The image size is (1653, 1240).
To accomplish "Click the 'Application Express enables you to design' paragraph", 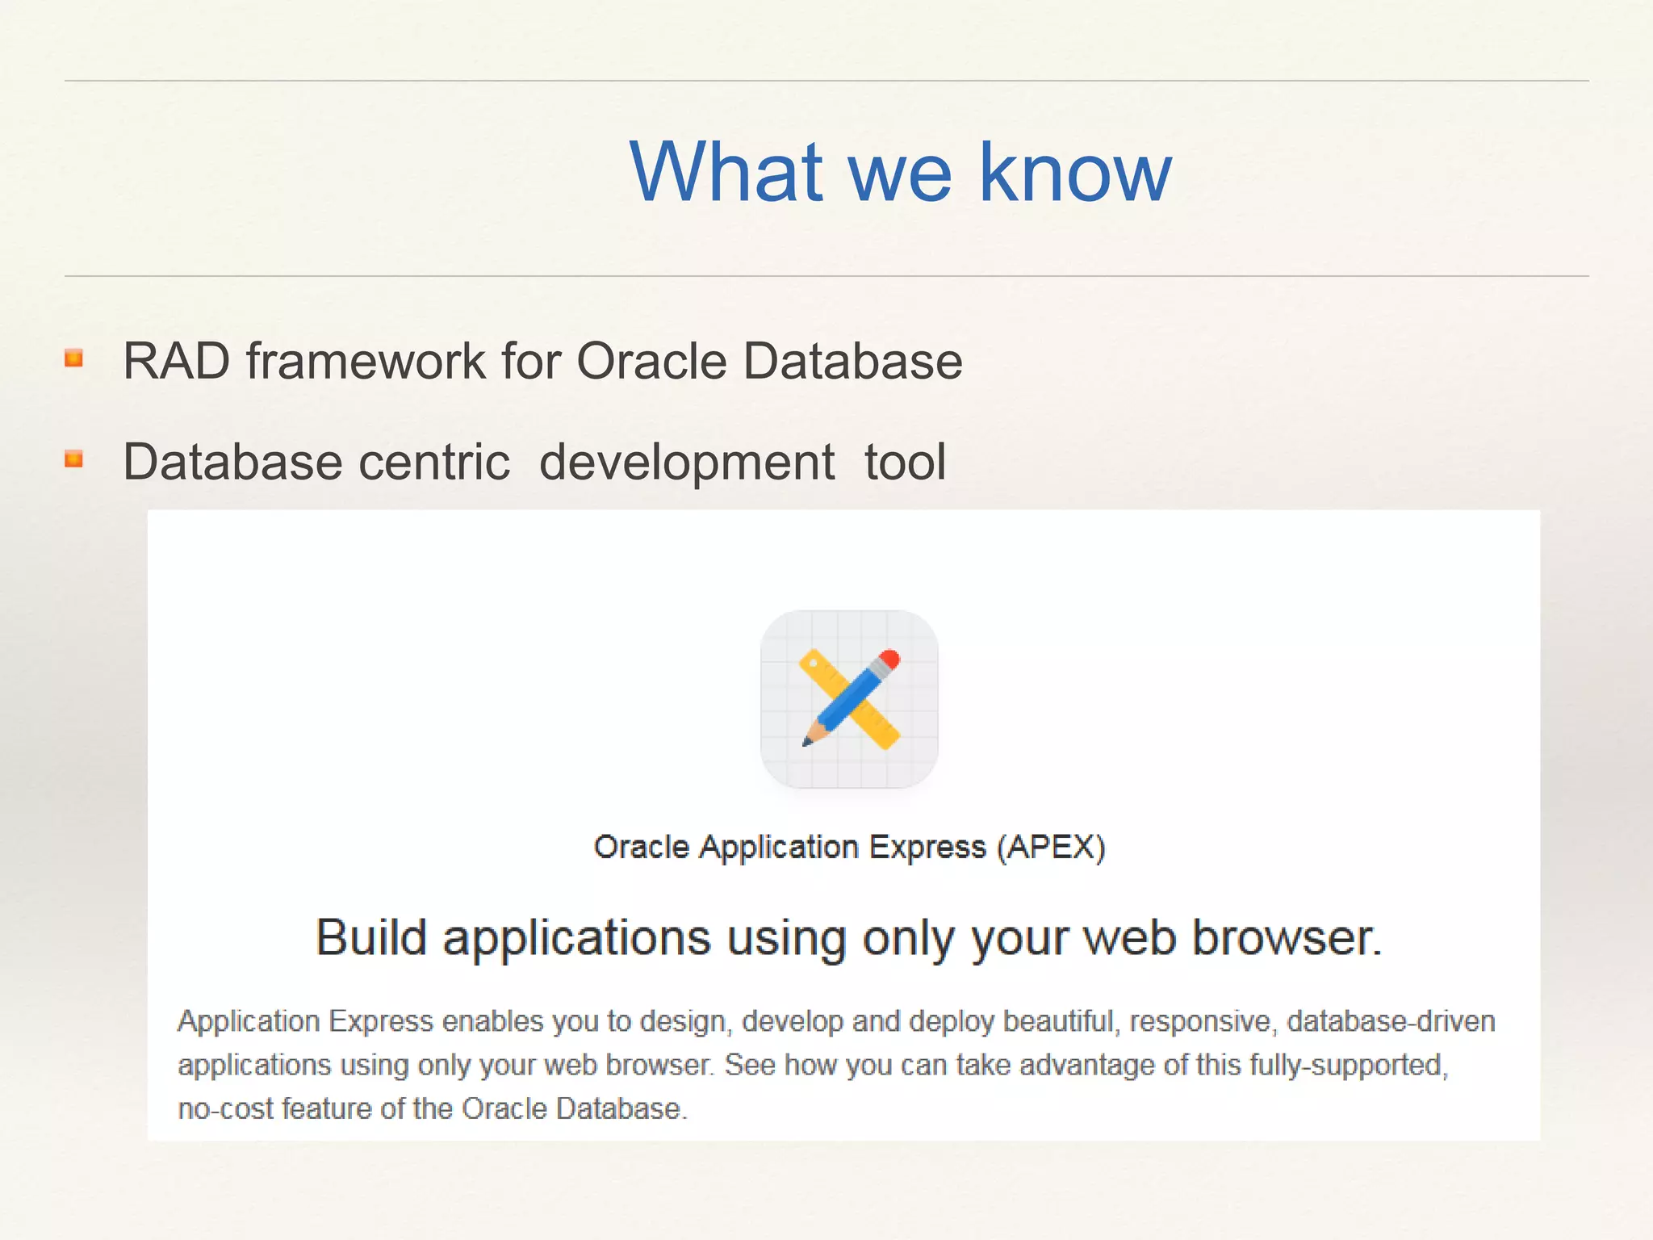I will 836,1065.
